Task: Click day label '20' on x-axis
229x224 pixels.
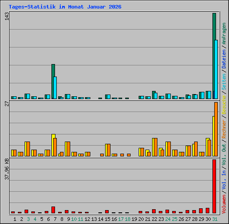Action: [x=141, y=219]
